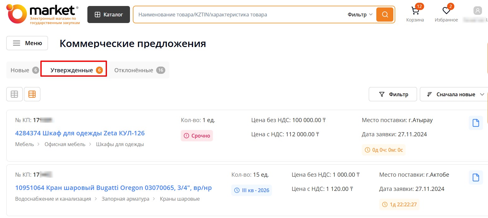Viewport: 488px width, 218px height.
Task: Open the Каталог button
Action: pos(109,15)
